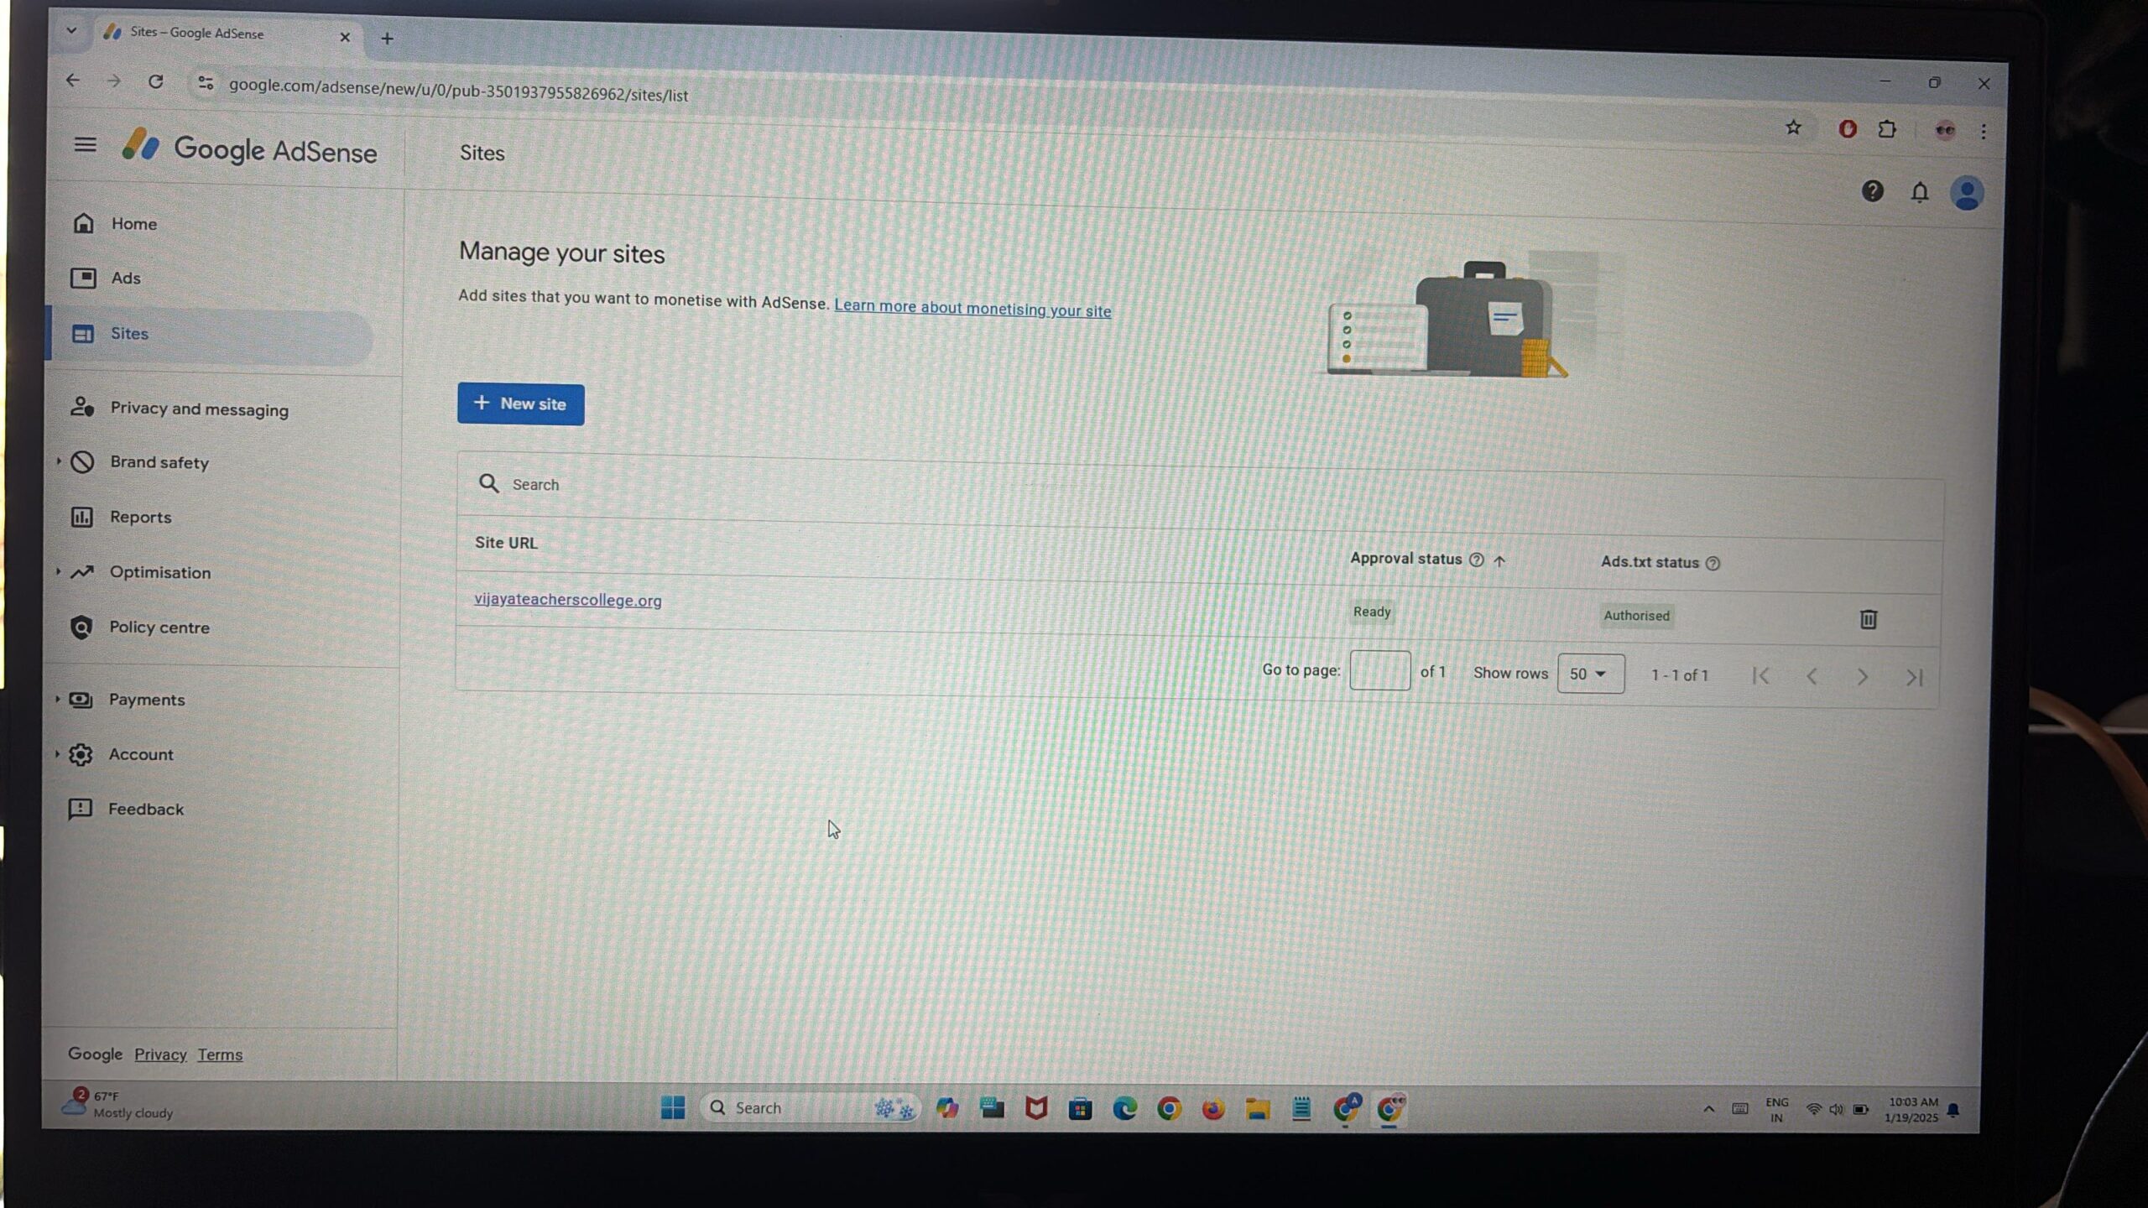Open the vijayateacherscollege.org site link

[567, 600]
